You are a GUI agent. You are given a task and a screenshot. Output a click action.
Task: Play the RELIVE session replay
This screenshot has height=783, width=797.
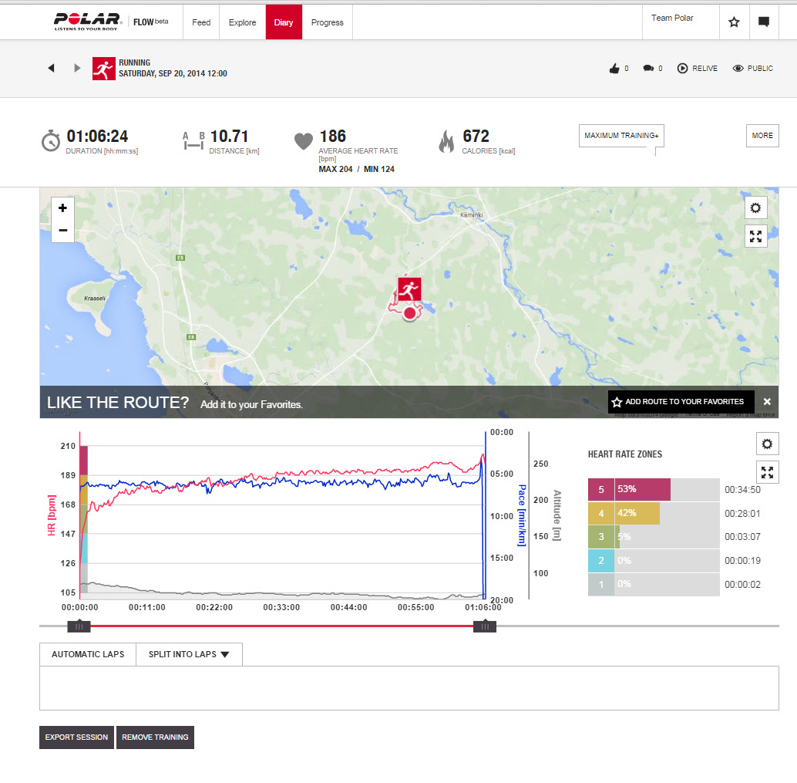click(x=697, y=69)
